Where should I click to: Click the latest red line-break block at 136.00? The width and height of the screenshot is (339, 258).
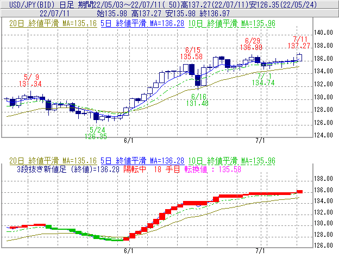(299, 192)
